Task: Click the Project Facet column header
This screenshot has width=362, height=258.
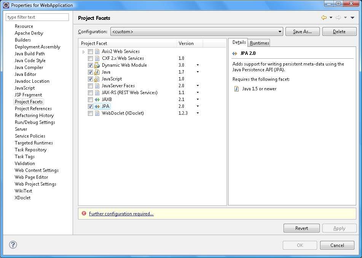Action: [128, 43]
